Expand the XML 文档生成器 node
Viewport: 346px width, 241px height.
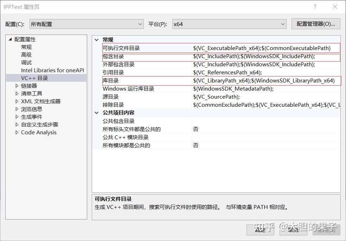coord(16,101)
